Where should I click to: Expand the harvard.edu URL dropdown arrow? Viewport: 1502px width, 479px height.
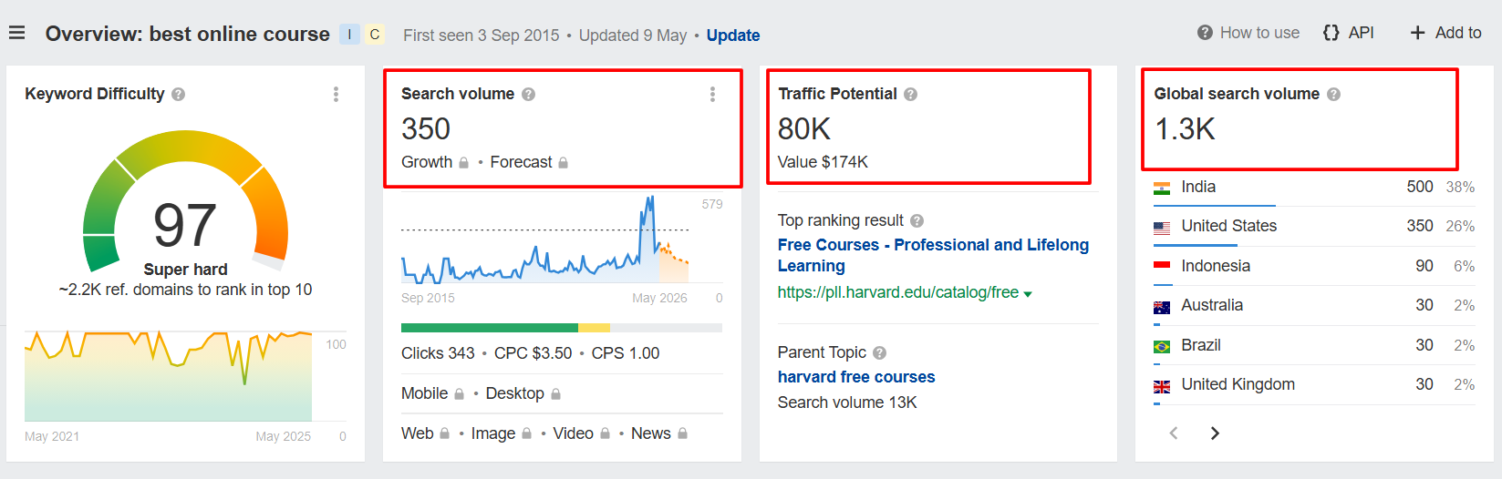[x=1028, y=294]
